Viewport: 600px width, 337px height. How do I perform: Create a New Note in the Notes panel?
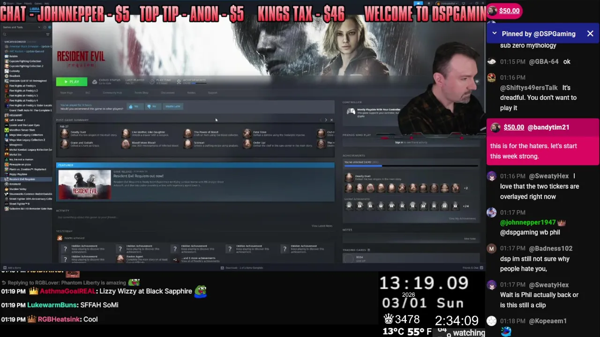click(470, 239)
